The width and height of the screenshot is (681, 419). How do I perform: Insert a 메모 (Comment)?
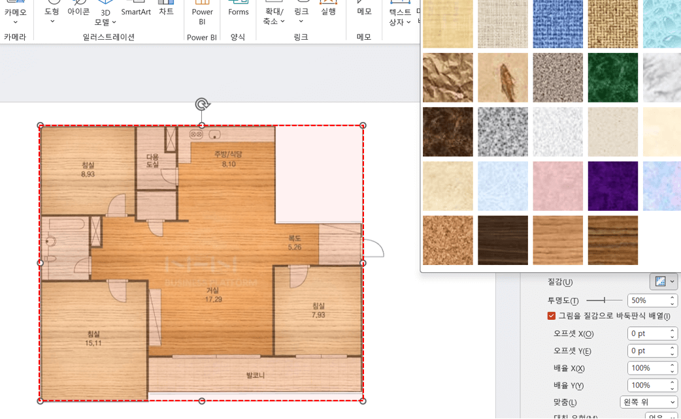pos(364,11)
